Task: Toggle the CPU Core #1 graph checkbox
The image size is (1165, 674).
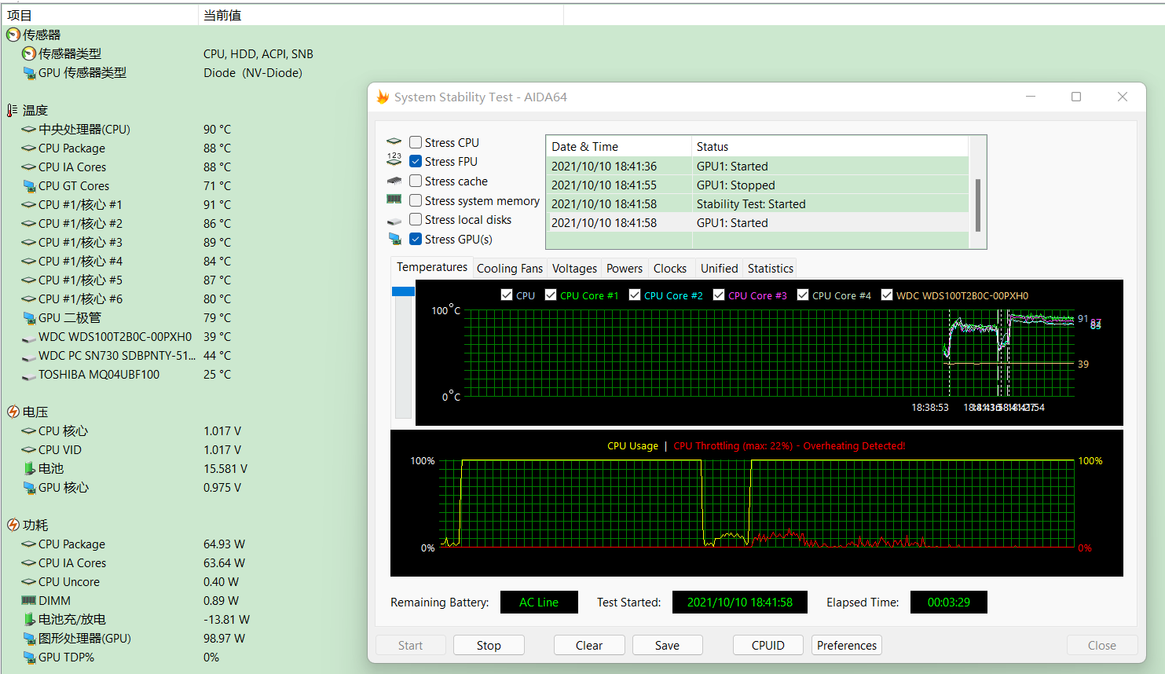Action: (551, 295)
